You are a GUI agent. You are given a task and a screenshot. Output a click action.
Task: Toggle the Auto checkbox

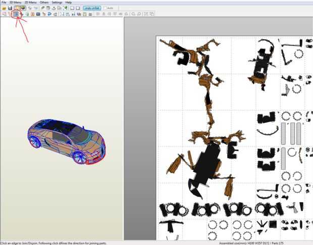[109, 8]
